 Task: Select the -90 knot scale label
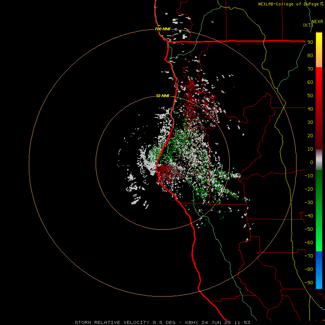(309, 282)
